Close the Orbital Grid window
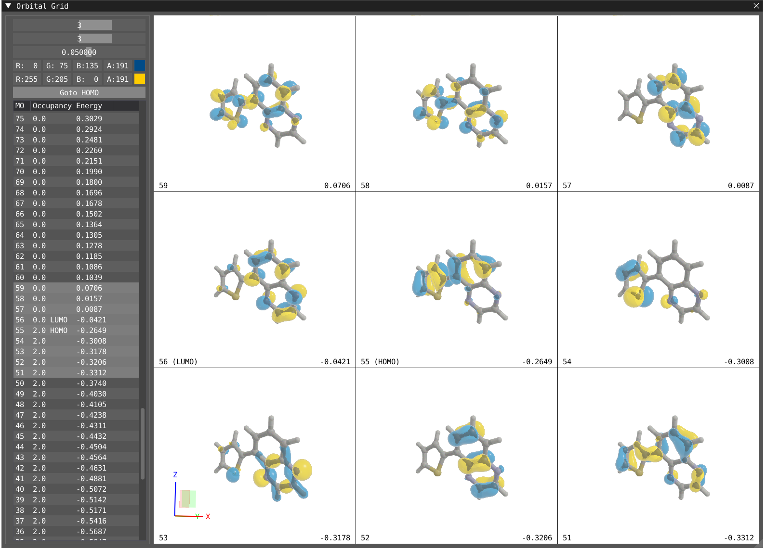 [756, 6]
